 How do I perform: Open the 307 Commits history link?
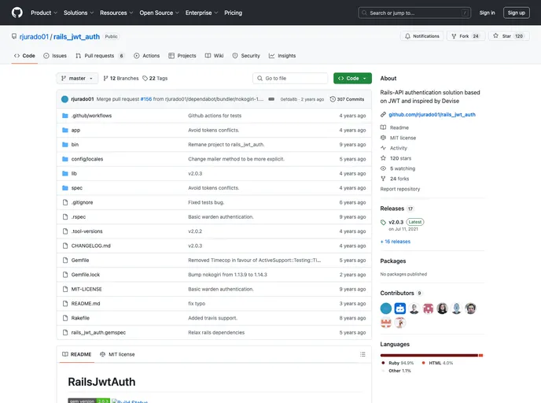pyautogui.click(x=347, y=99)
